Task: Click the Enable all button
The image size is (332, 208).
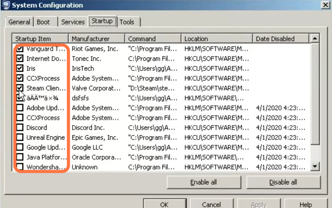Action: click(x=204, y=182)
